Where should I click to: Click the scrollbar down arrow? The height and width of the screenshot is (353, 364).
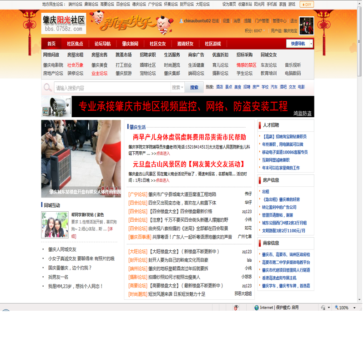tap(359, 299)
